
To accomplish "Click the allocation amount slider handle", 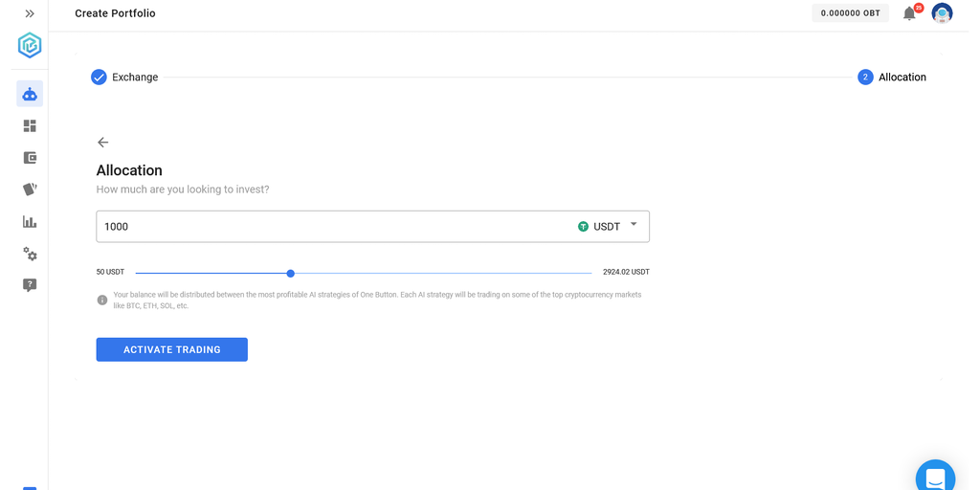I will (291, 274).
